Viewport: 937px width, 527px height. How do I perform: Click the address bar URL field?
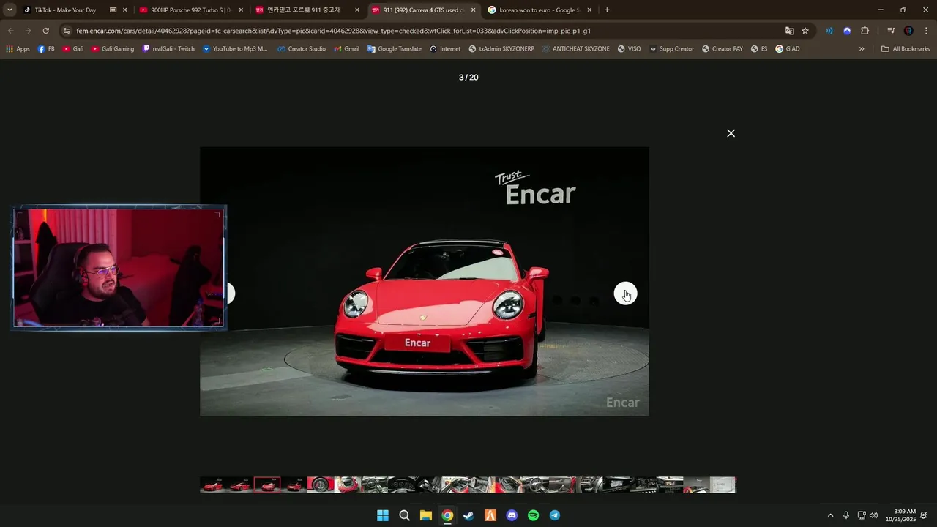pos(425,31)
